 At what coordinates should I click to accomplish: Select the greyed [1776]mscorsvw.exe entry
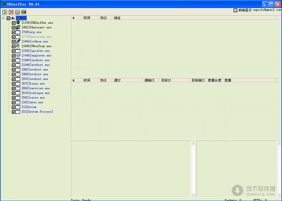[x=37, y=37]
